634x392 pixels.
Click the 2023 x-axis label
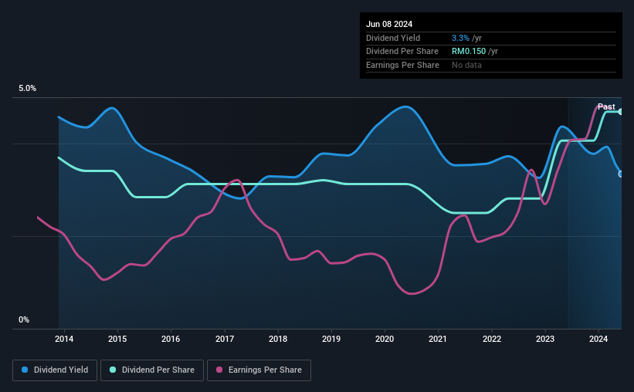545,339
